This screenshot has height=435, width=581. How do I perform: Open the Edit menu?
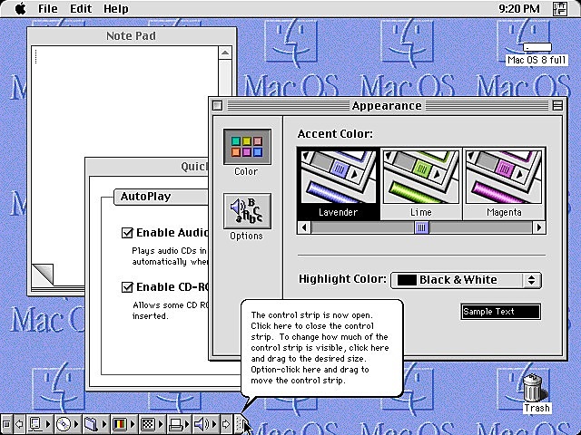point(81,8)
